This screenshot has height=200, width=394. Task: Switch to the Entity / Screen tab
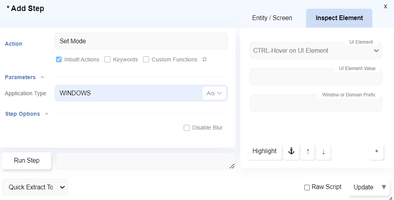tap(272, 18)
